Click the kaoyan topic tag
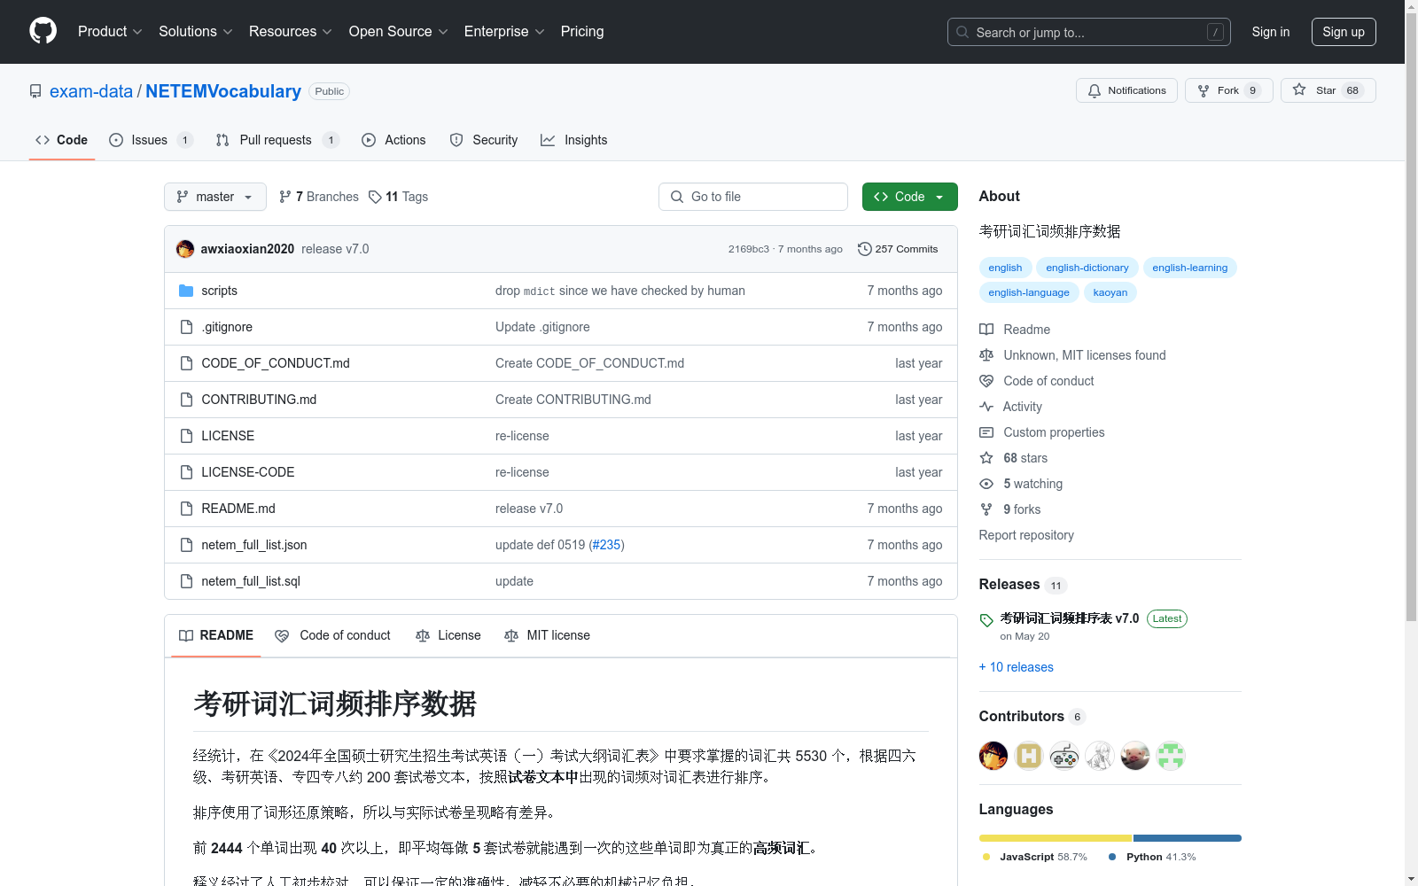 tap(1110, 292)
